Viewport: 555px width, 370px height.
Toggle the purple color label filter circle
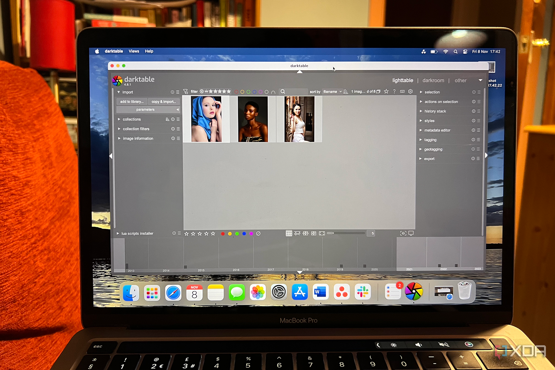pos(261,92)
